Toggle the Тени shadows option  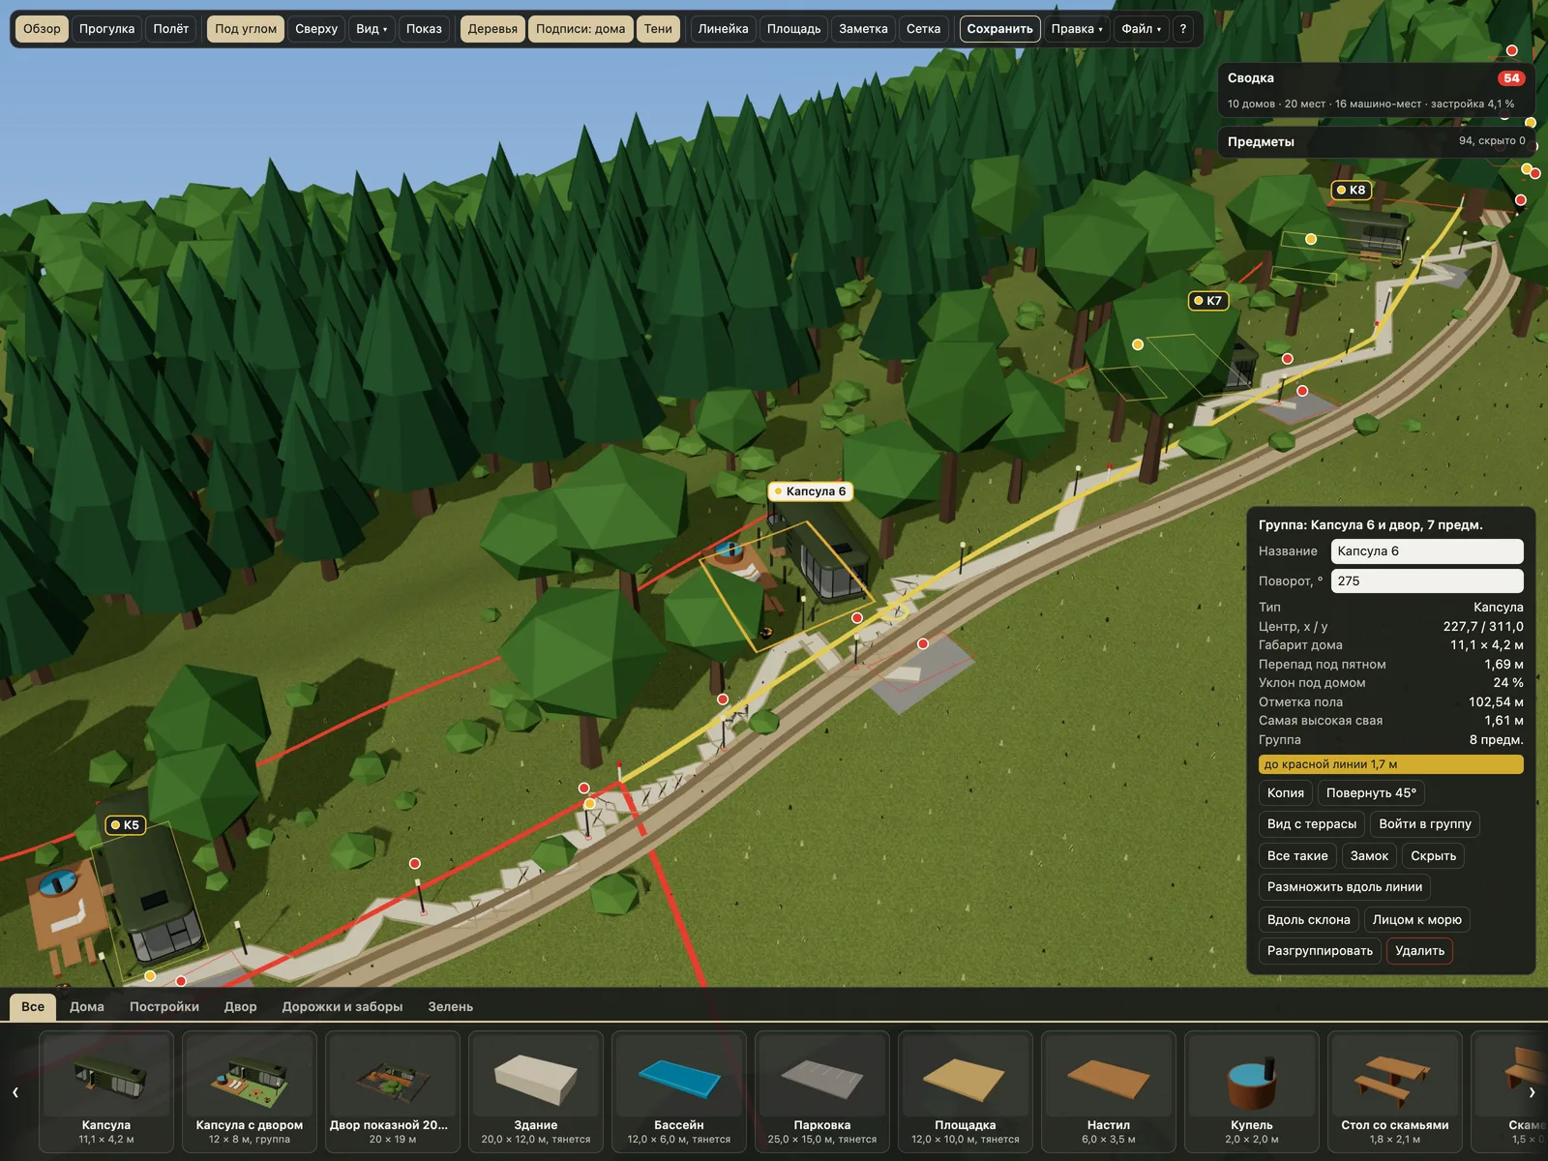tap(658, 29)
